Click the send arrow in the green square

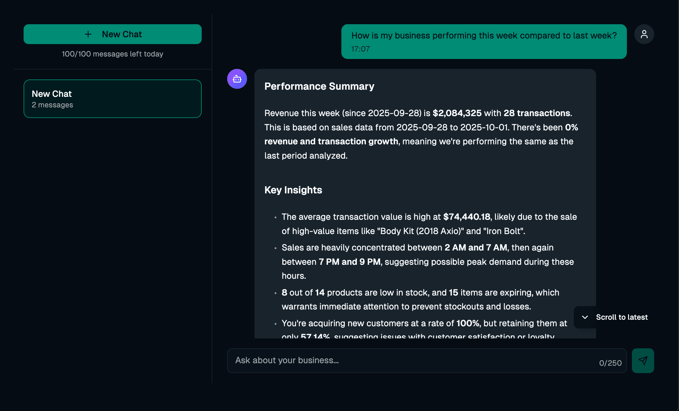[x=643, y=361]
